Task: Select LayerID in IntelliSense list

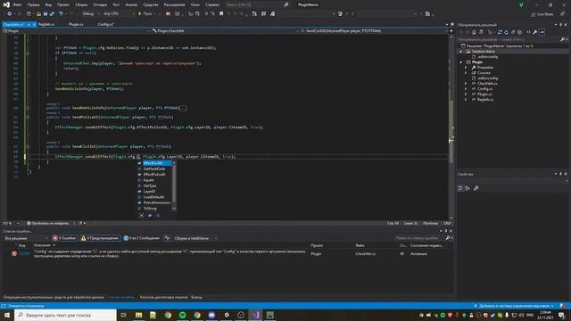Action: [x=149, y=191]
